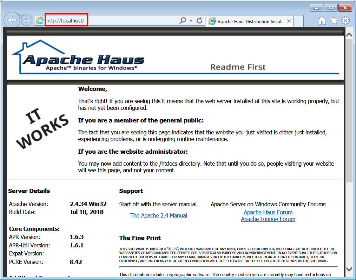Click the APR Version value 1.6.3
The width and height of the screenshot is (356, 280).
[x=77, y=237]
